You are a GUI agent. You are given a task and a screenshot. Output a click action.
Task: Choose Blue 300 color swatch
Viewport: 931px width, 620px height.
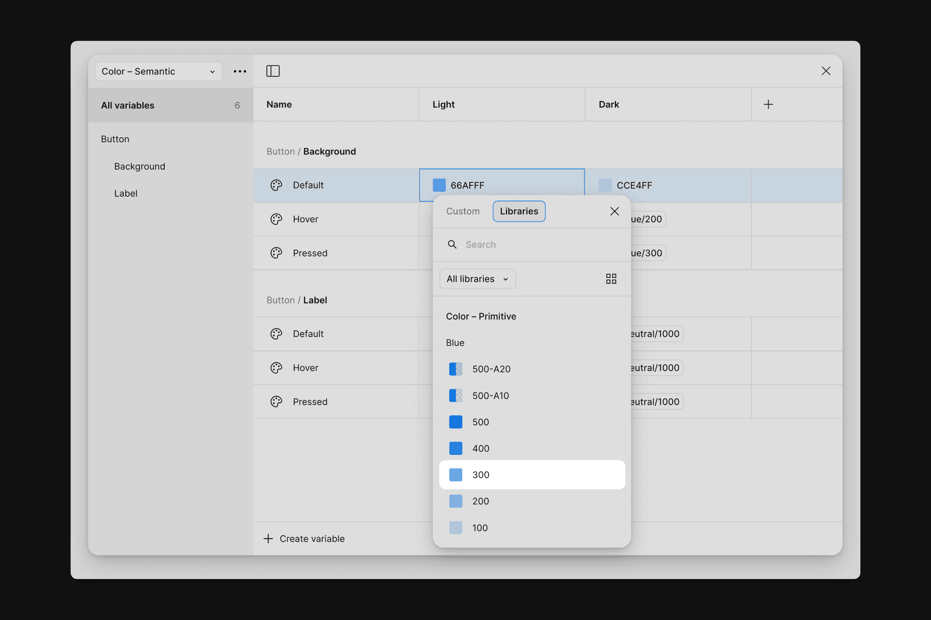[532, 475]
